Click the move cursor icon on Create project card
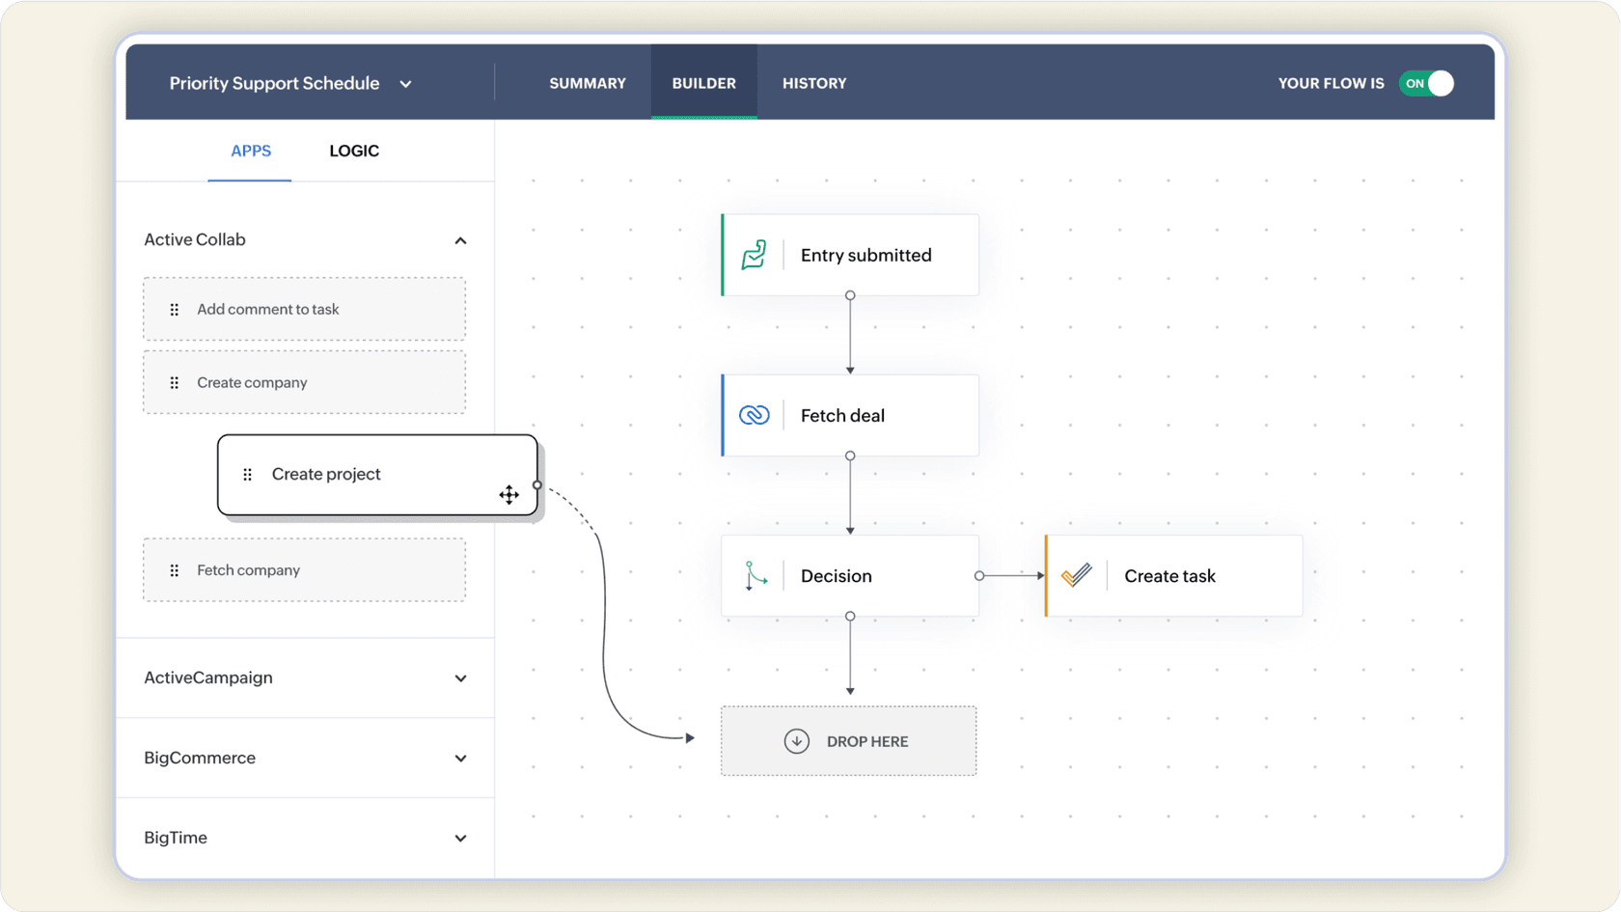Image resolution: width=1621 pixels, height=912 pixels. tap(509, 494)
